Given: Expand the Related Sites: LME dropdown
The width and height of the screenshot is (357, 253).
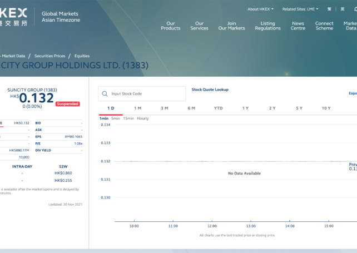Looking at the screenshot, I should click(300, 9).
